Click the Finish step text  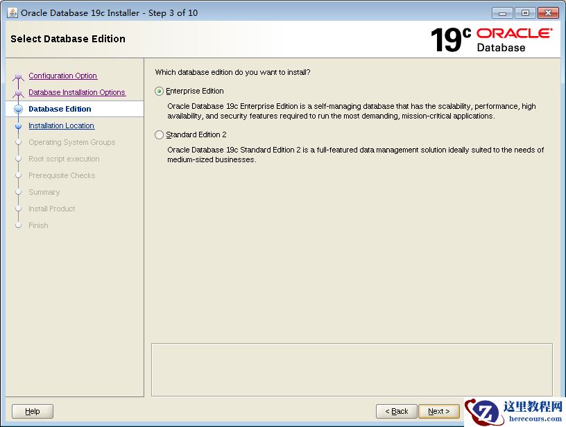pyautogui.click(x=38, y=225)
